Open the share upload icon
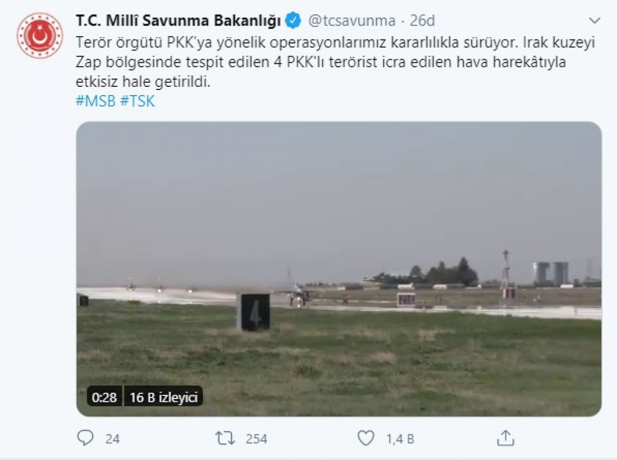The image size is (617, 460). tap(504, 439)
